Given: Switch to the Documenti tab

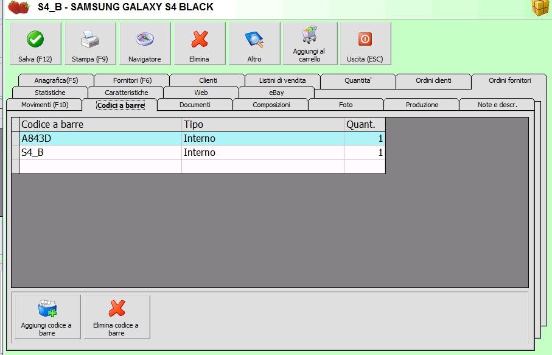Looking at the screenshot, I should [x=195, y=105].
